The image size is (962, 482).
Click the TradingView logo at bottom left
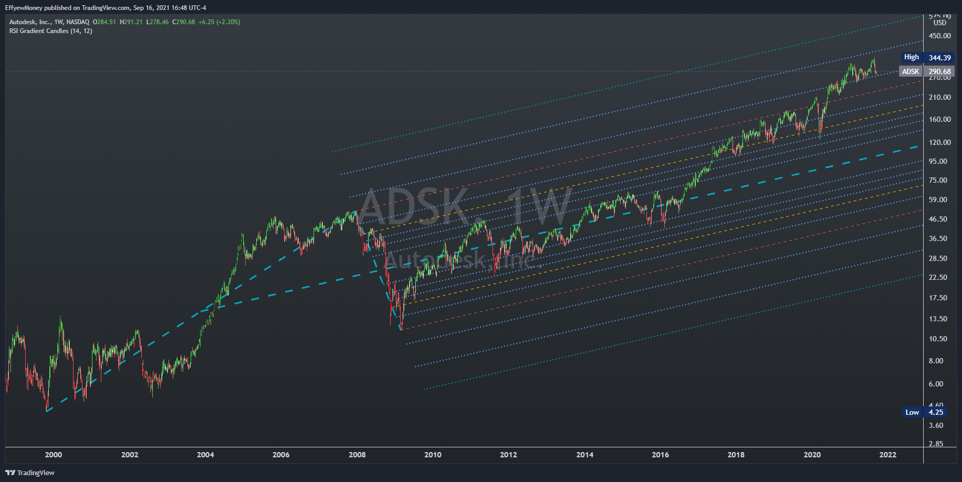pos(30,473)
